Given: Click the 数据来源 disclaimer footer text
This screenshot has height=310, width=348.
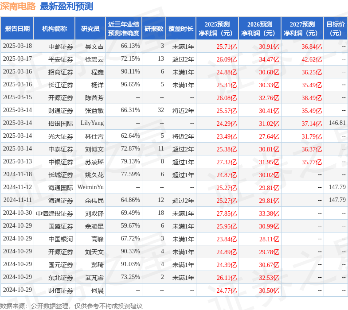Looking at the screenshot, I should 71,306.
